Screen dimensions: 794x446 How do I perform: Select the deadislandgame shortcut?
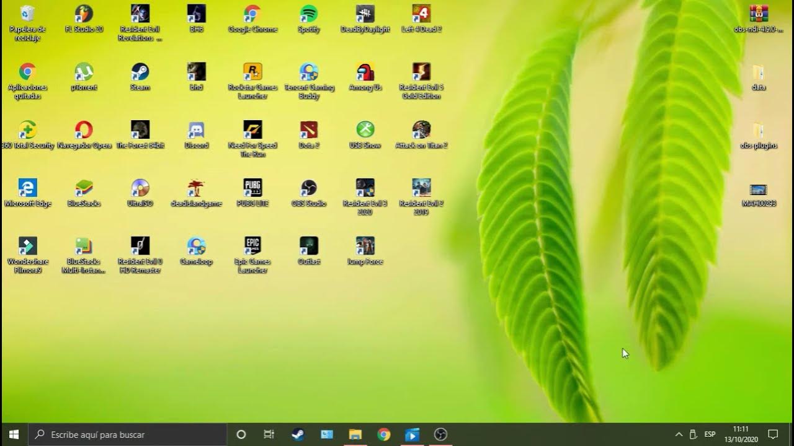(x=197, y=193)
